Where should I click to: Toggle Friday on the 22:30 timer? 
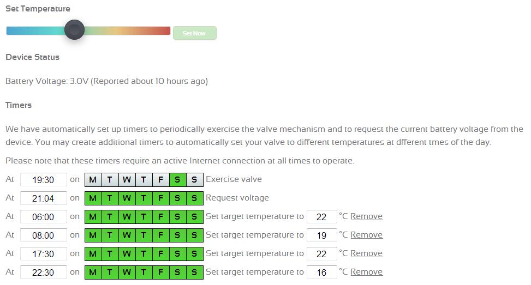click(x=160, y=272)
